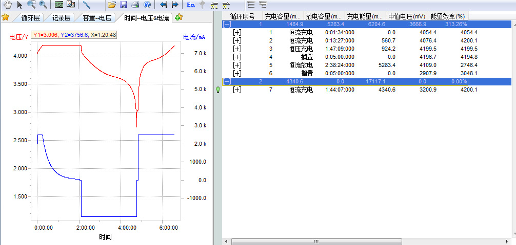
Task: Expand step 7 恒流充电 row
Action: click(237, 89)
